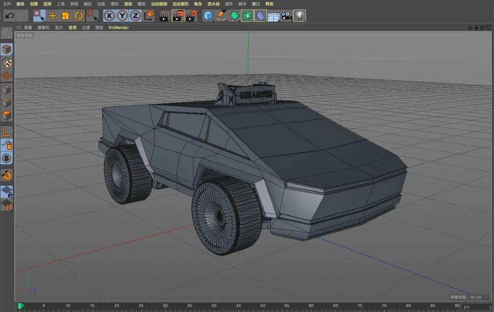Open the 渲染 menu

[128, 4]
